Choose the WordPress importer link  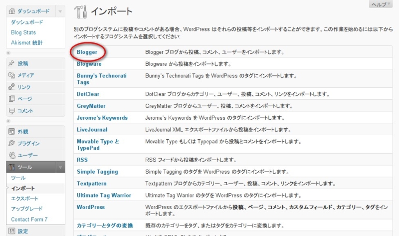click(x=91, y=207)
